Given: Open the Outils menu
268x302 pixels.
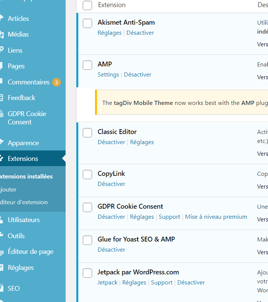Looking at the screenshot, I should point(16,236).
